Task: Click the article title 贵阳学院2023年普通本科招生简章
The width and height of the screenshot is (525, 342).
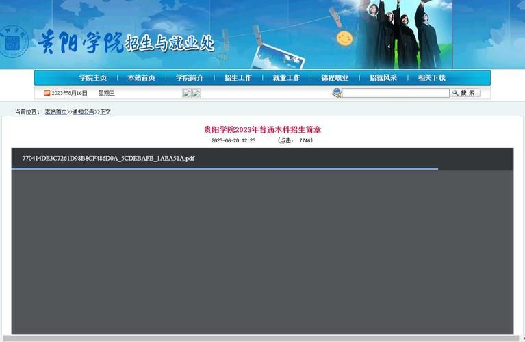Action: coord(263,129)
